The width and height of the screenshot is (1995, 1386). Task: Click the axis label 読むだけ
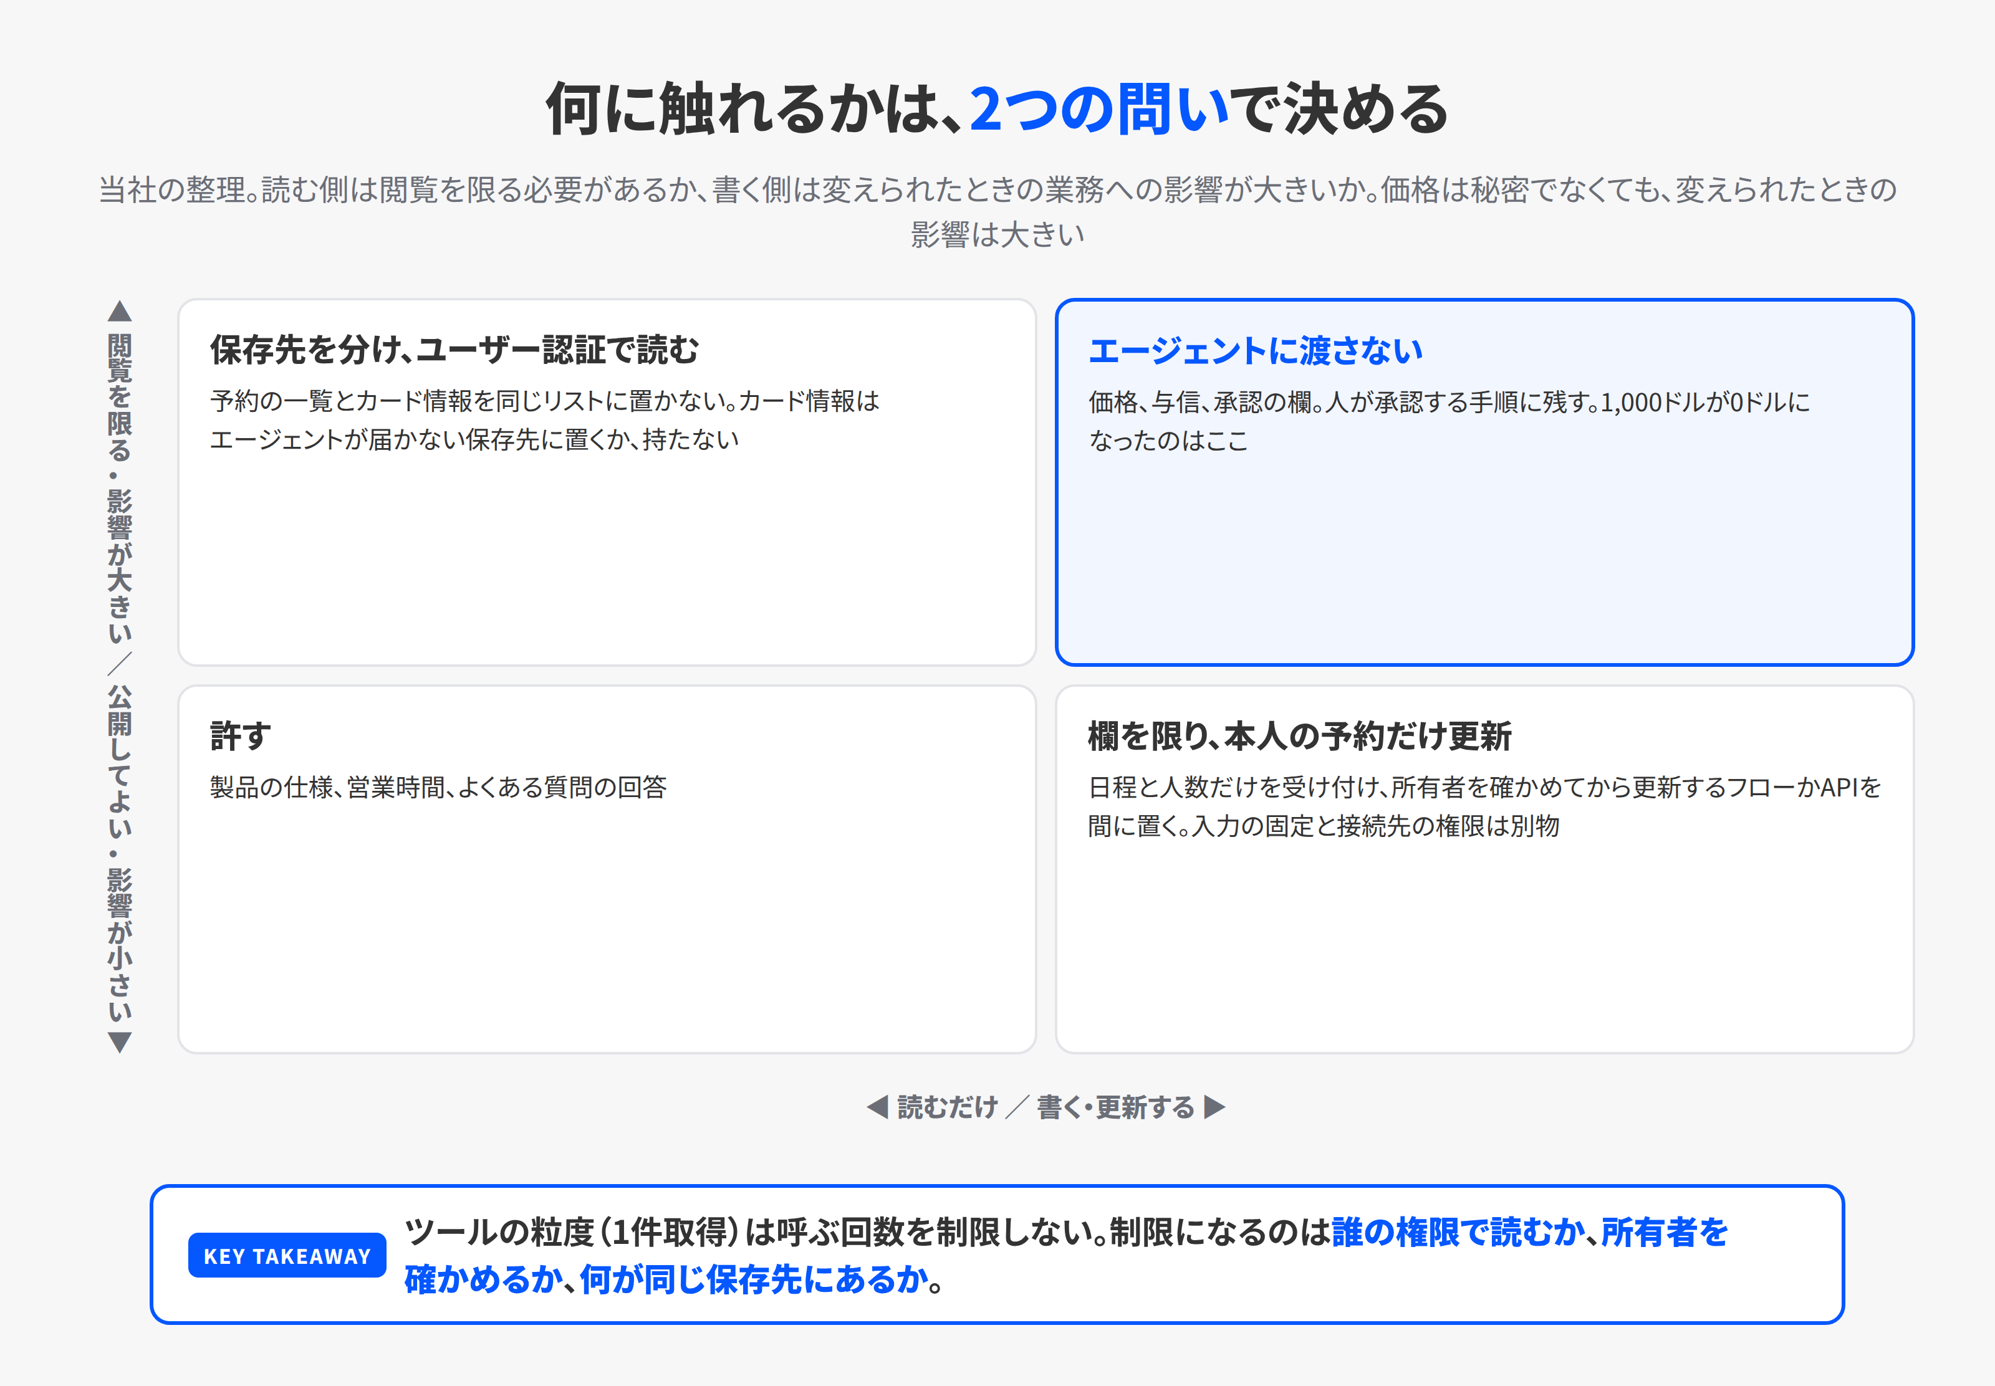point(948,1107)
